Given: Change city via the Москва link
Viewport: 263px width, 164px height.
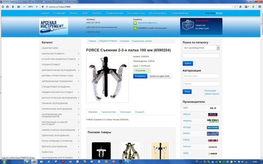Looking at the screenshot, I should 219,13.
